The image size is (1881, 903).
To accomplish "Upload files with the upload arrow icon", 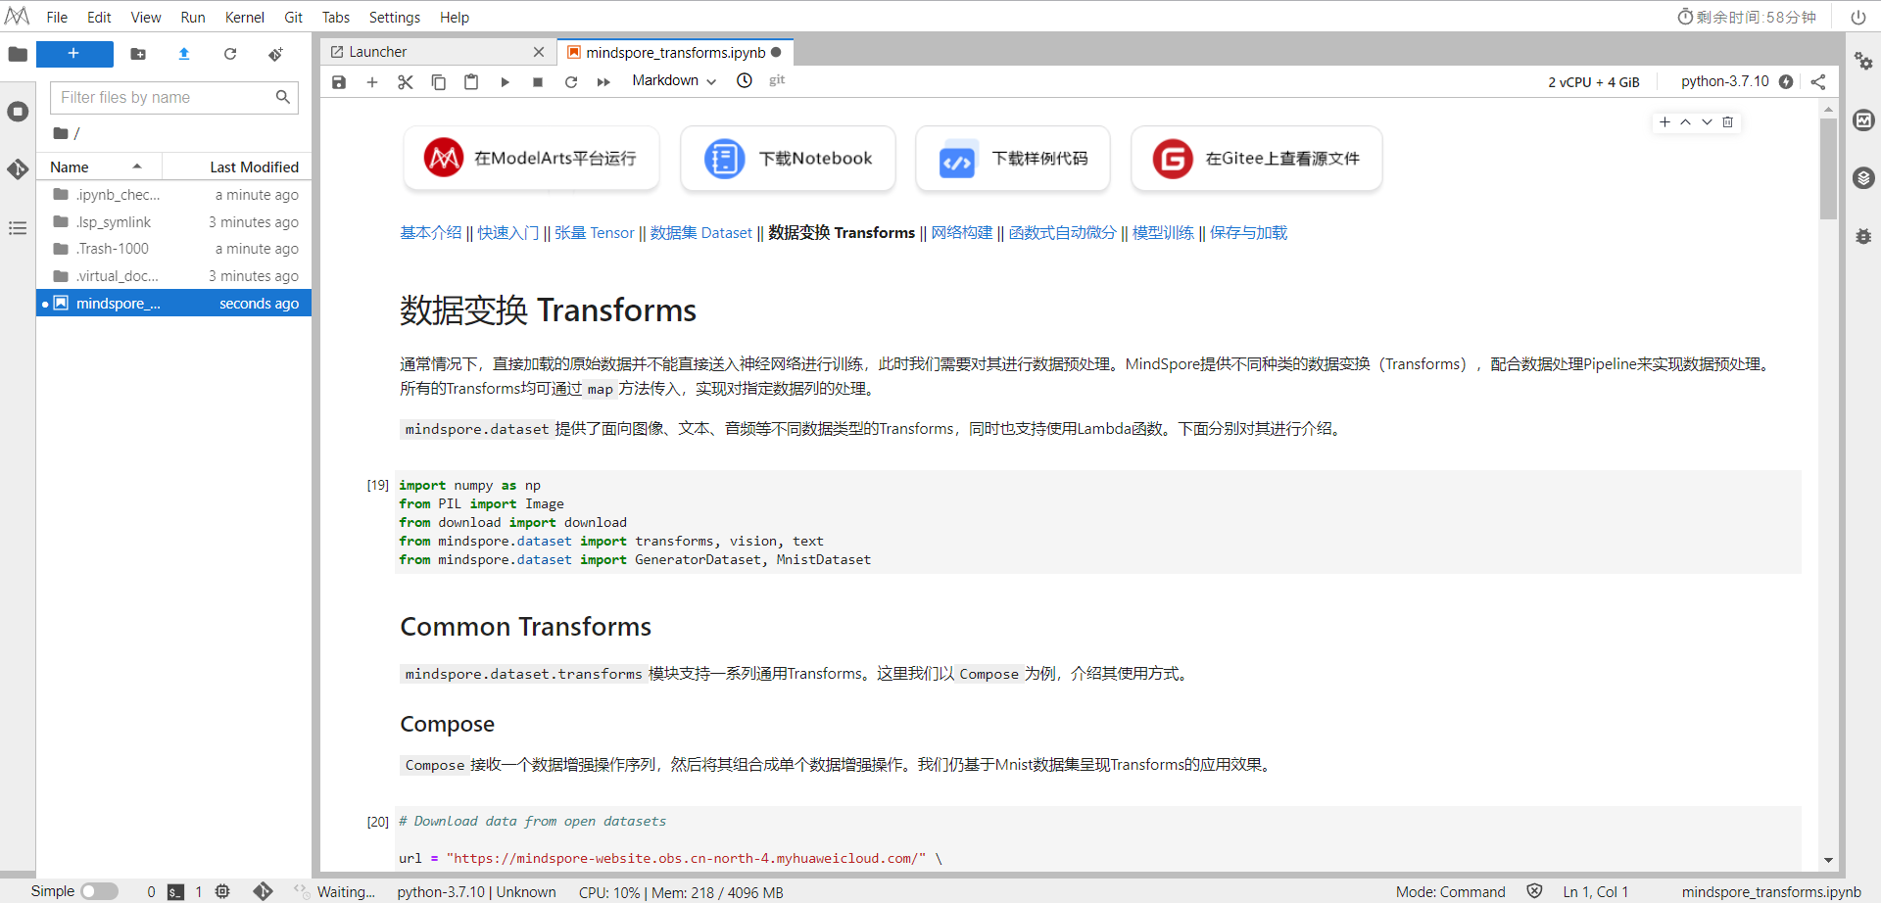I will 184,54.
